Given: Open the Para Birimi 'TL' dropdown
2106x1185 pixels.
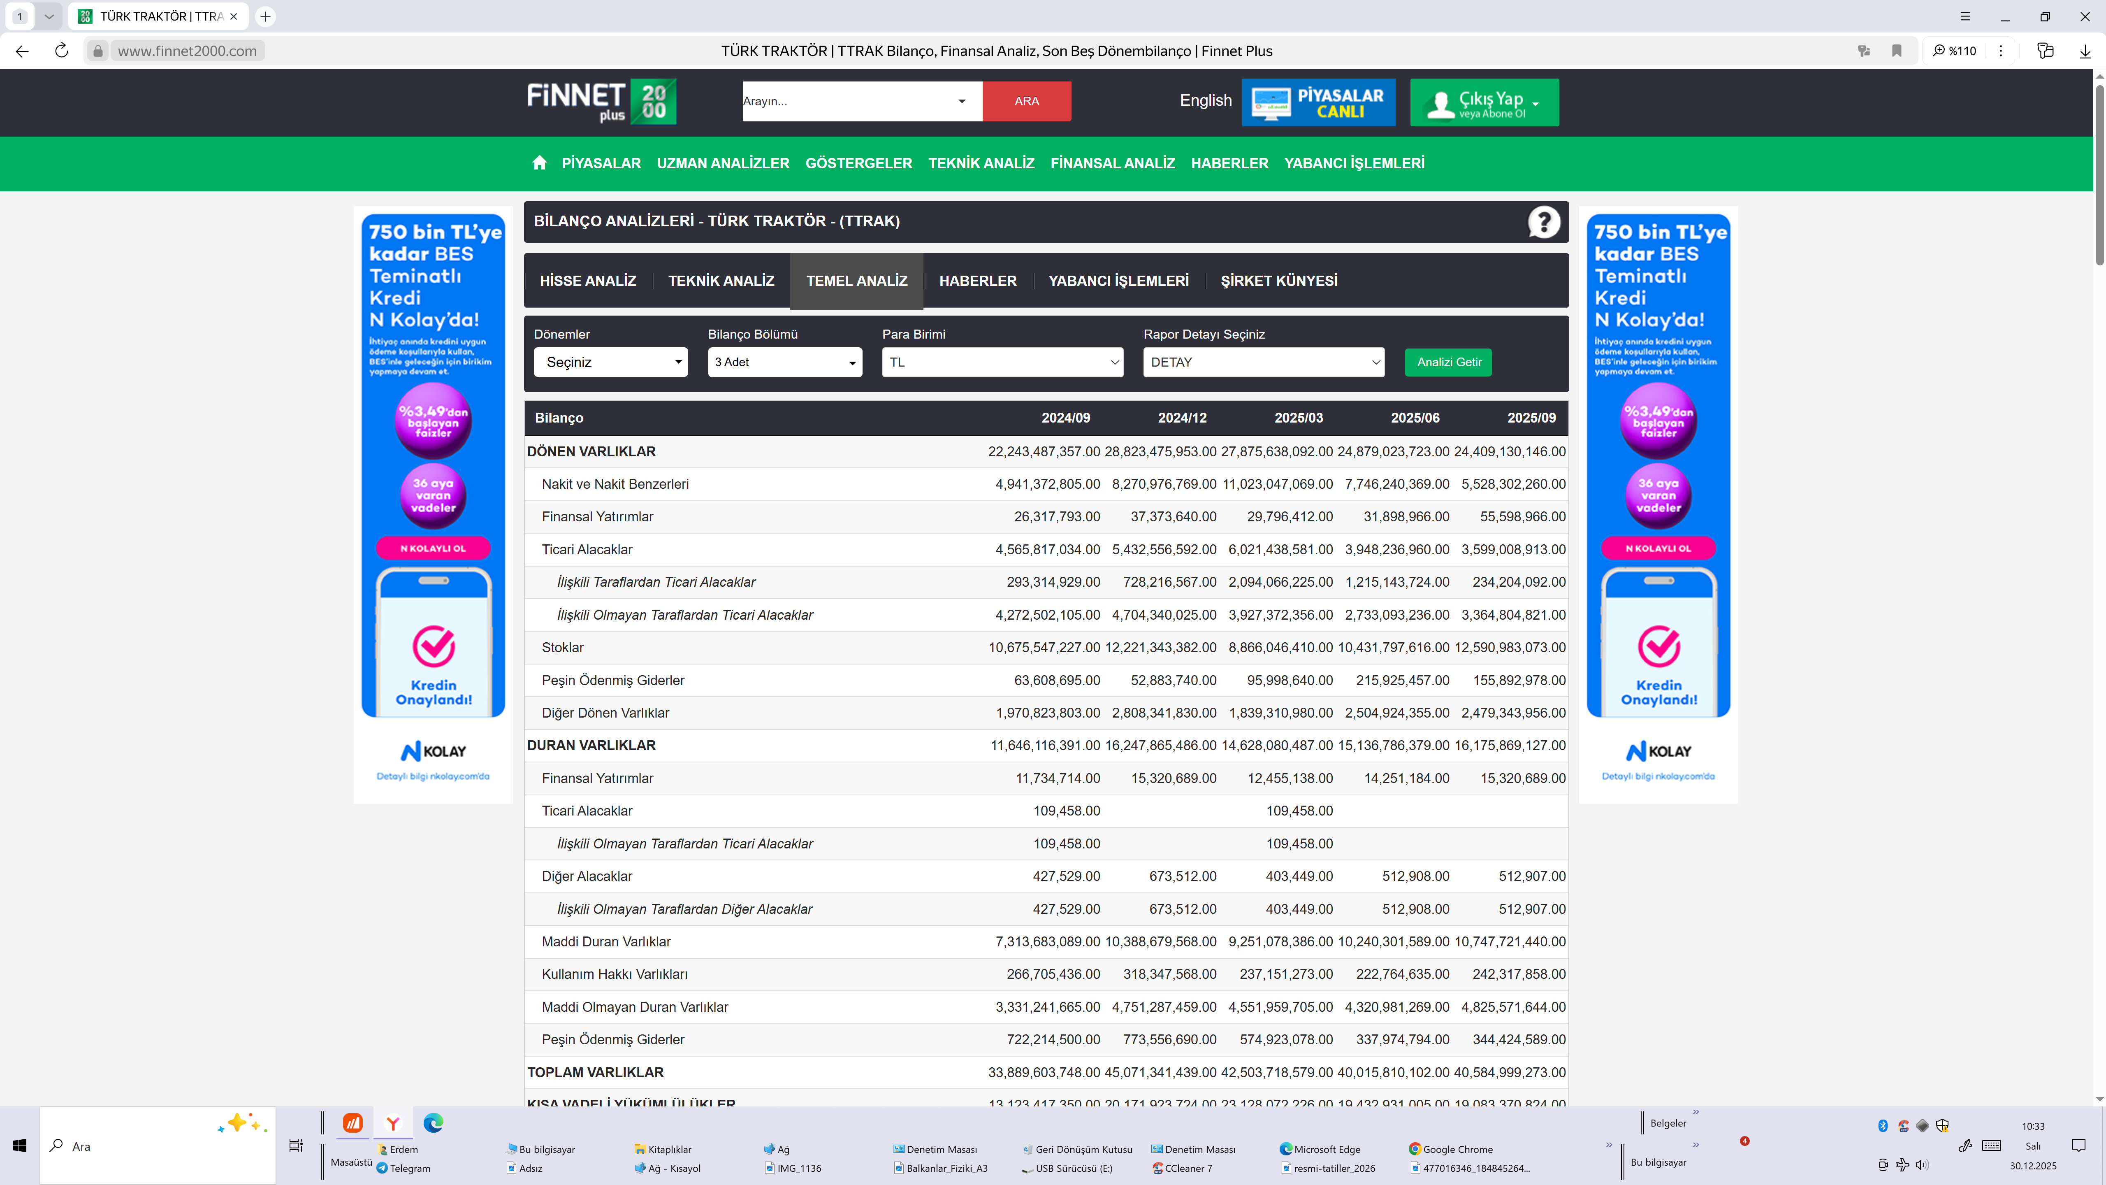Looking at the screenshot, I should 1002,362.
